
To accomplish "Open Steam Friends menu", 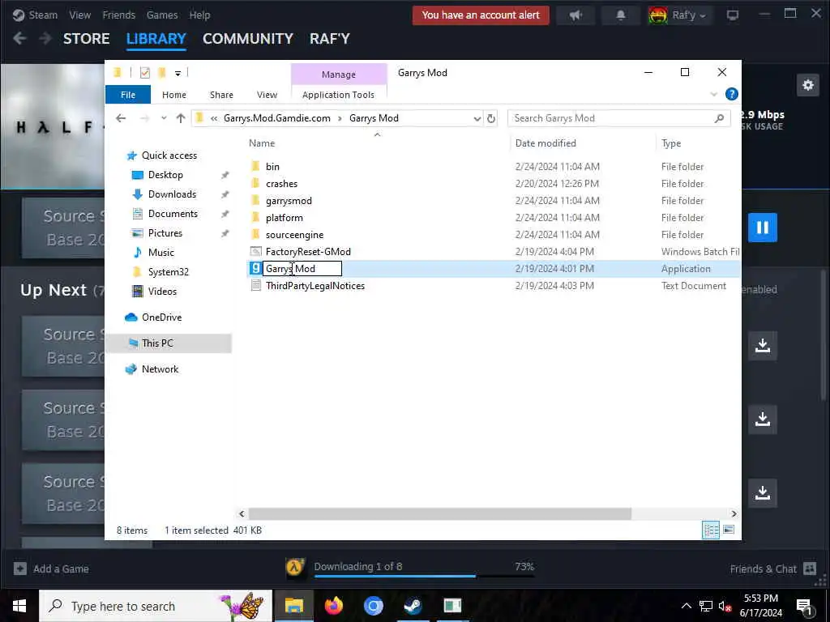I will [x=118, y=15].
